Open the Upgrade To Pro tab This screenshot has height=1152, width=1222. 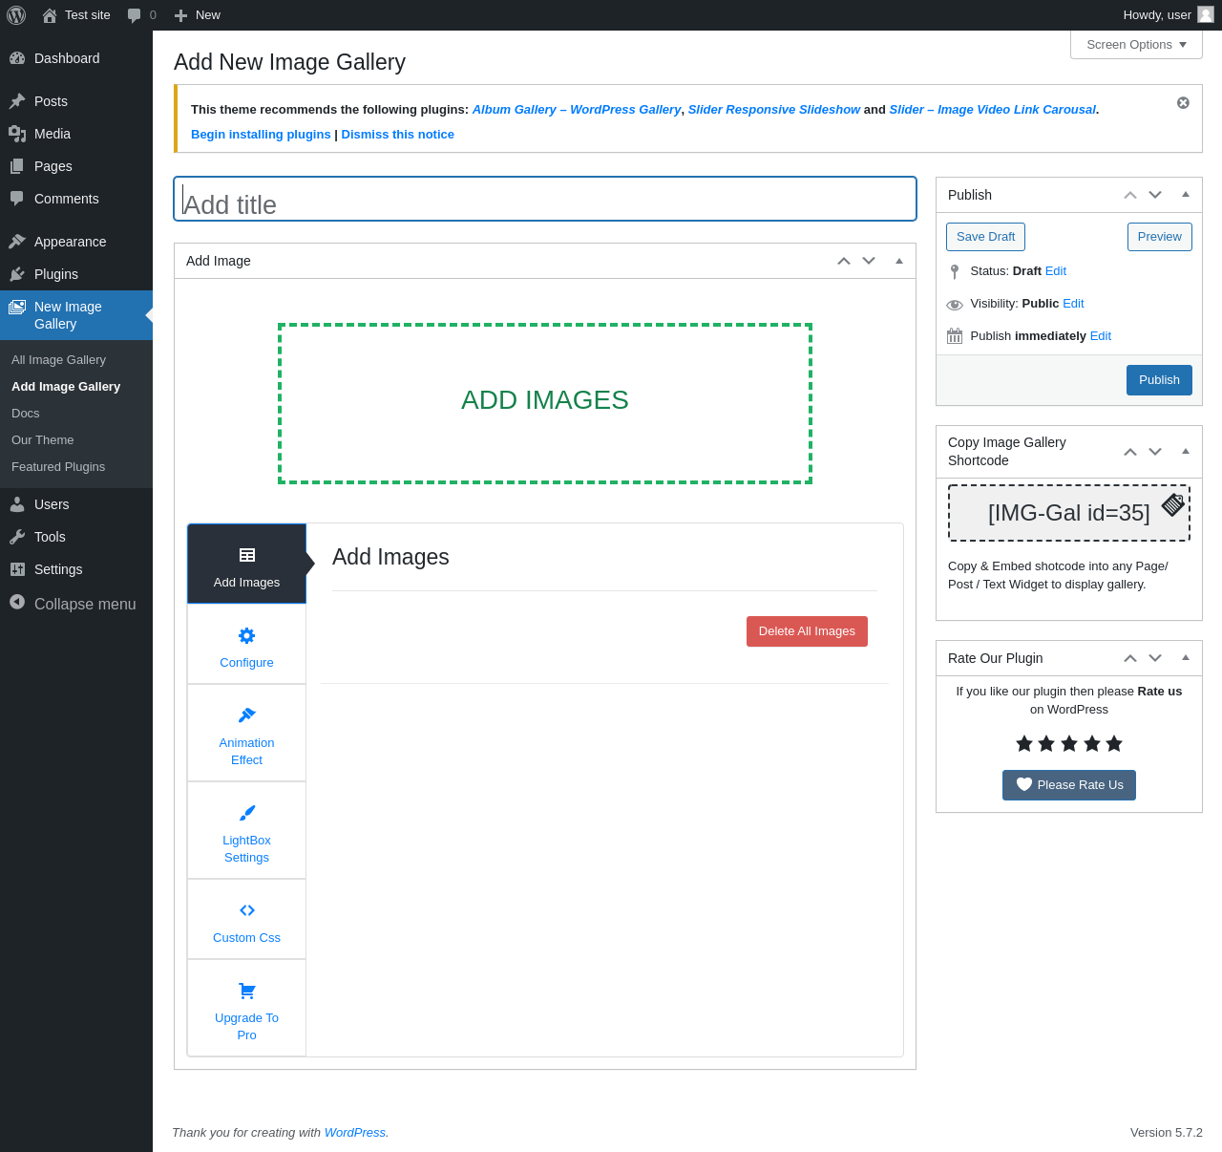[246, 1008]
